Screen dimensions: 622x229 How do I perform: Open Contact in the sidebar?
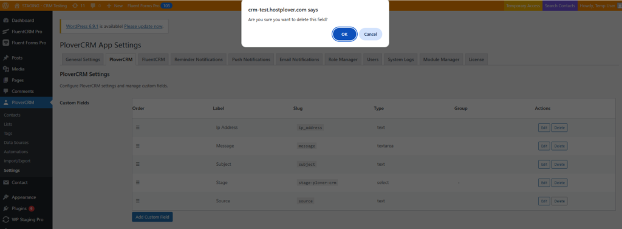26,182
